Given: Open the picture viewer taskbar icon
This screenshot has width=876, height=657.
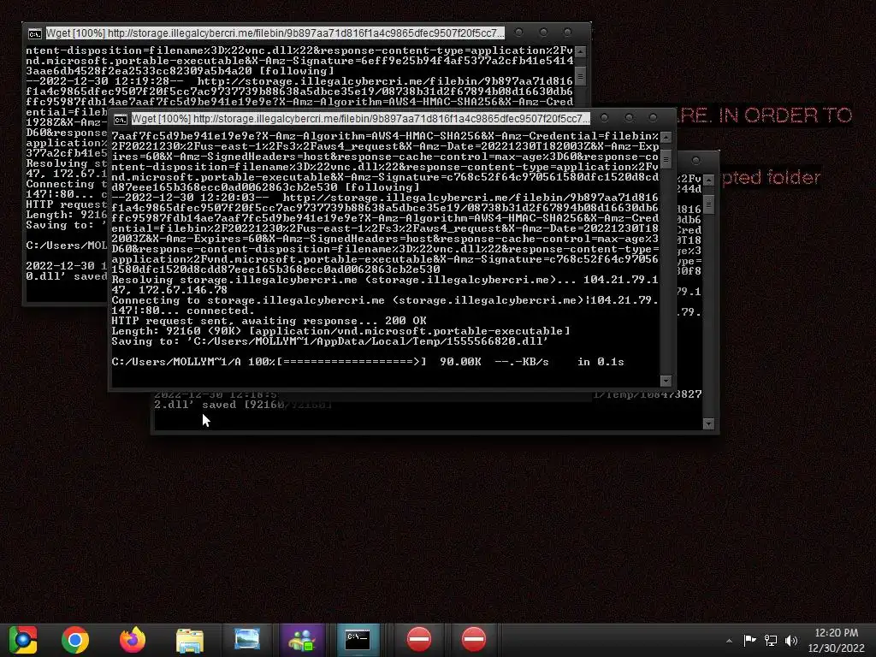Looking at the screenshot, I should [x=246, y=640].
